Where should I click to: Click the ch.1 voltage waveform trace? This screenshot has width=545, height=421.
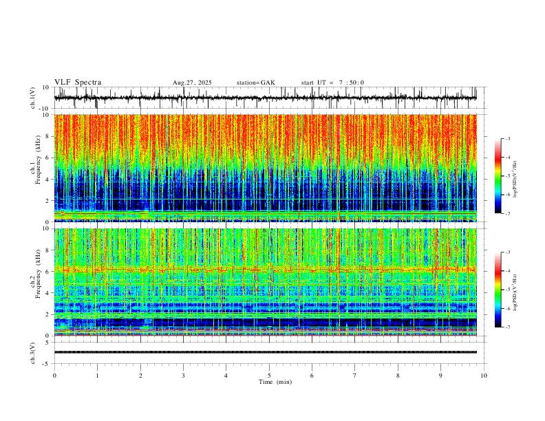point(265,98)
